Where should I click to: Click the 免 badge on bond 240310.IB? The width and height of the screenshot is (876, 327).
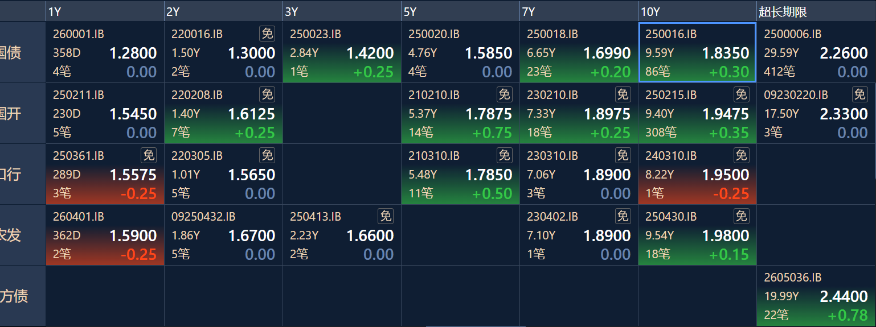741,155
